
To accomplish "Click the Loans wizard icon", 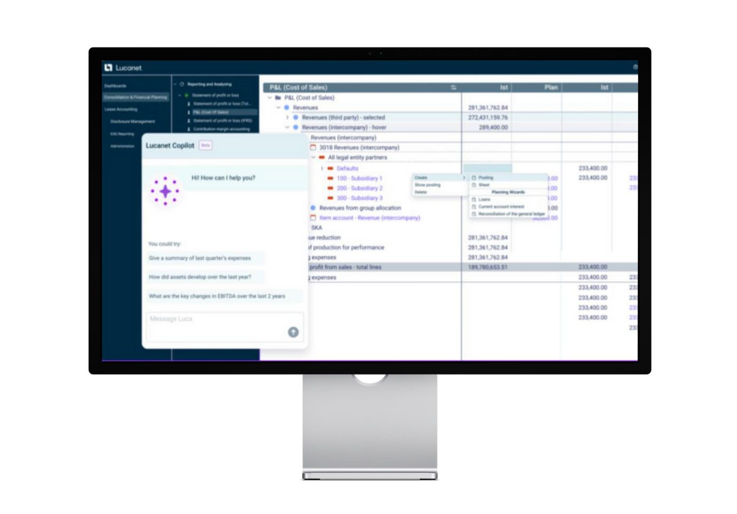I will (x=474, y=200).
